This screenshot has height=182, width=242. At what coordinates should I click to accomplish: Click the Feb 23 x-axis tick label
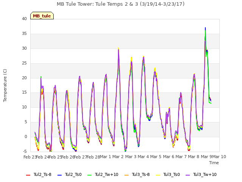click(30, 157)
